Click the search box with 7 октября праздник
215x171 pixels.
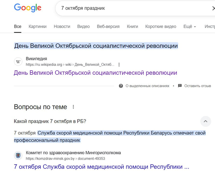(134, 8)
